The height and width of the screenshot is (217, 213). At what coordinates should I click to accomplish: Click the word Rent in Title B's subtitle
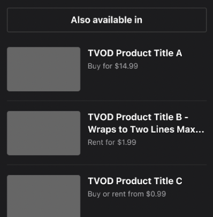tap(95, 142)
